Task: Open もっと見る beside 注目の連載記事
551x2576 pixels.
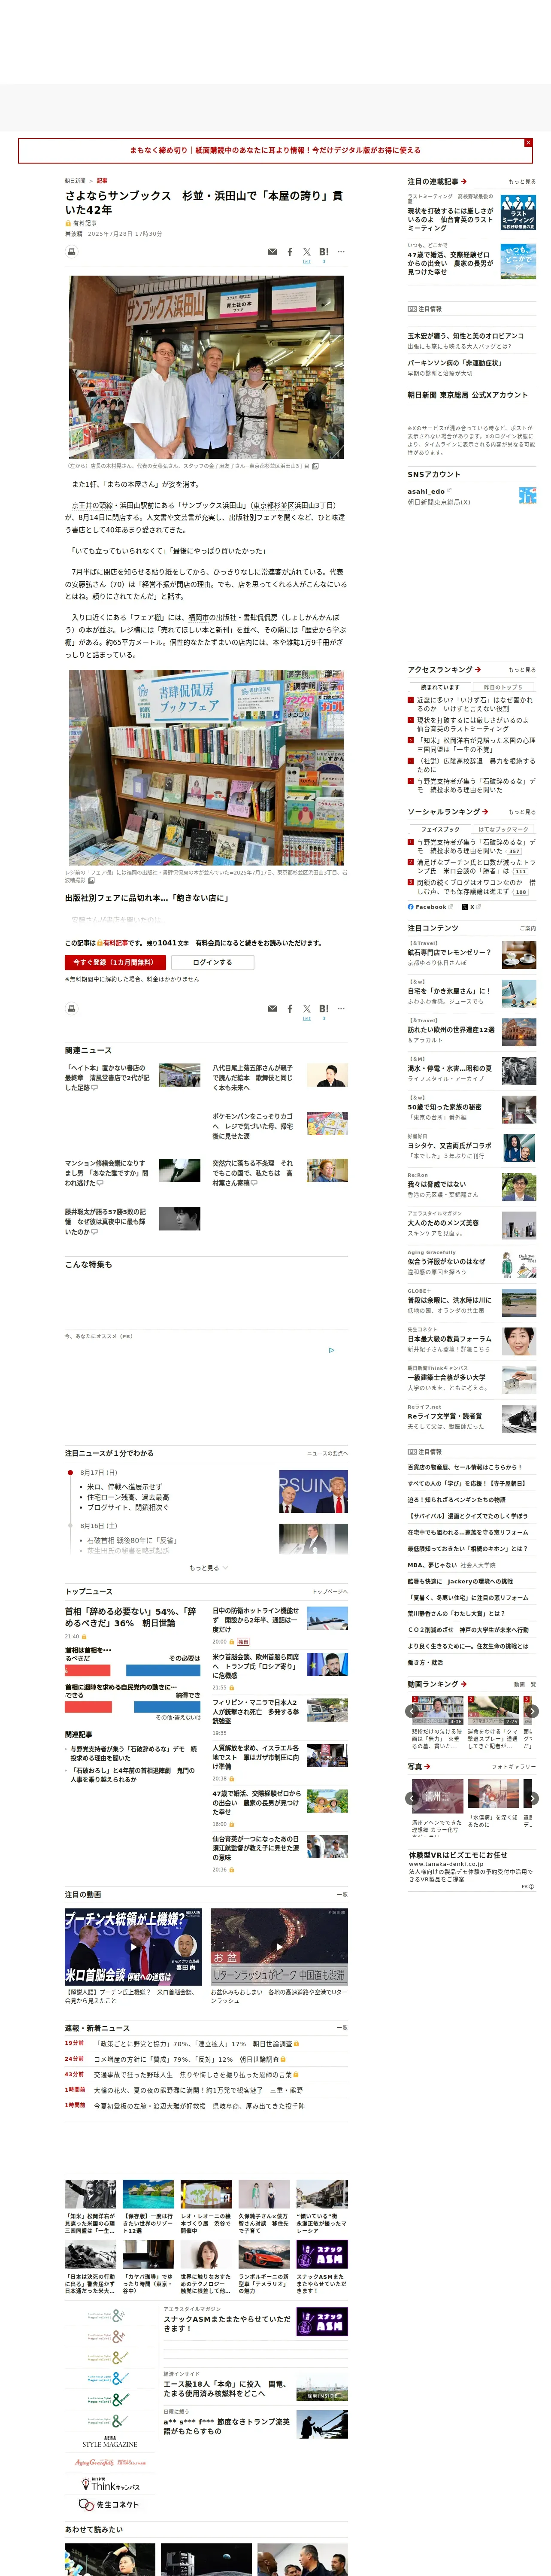Action: 522,182
